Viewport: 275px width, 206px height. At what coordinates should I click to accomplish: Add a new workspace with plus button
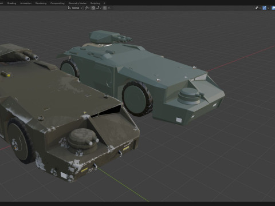pos(104,3)
